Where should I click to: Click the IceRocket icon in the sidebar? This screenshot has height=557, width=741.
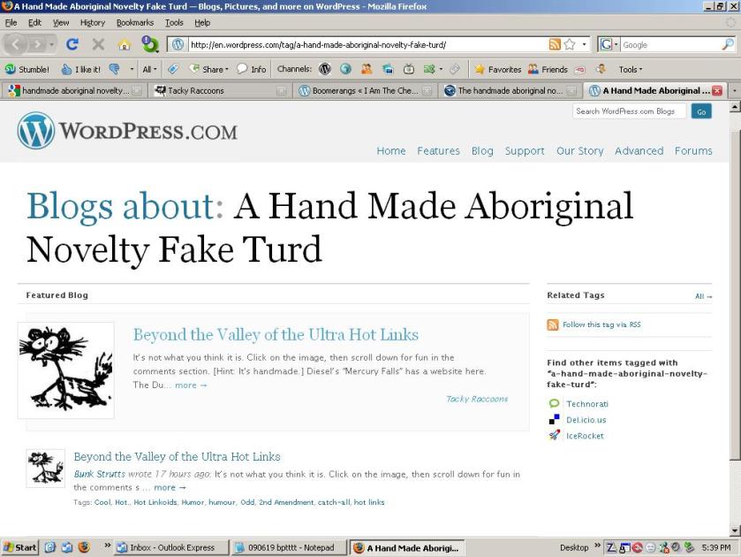tap(555, 436)
